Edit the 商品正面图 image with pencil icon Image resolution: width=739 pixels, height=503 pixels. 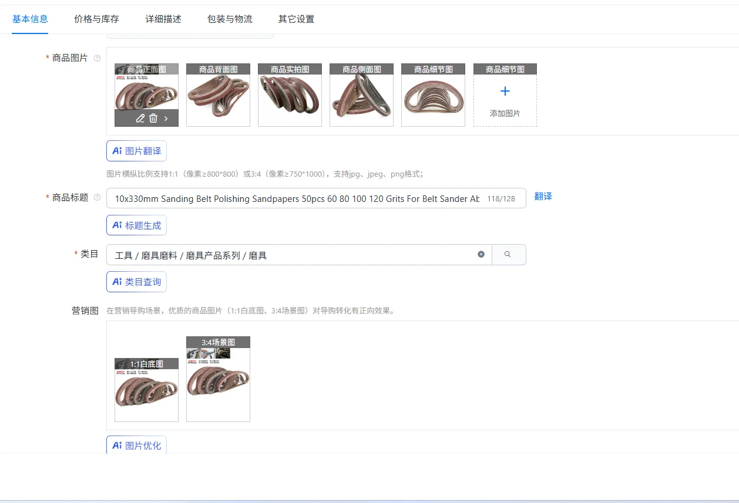pyautogui.click(x=140, y=118)
